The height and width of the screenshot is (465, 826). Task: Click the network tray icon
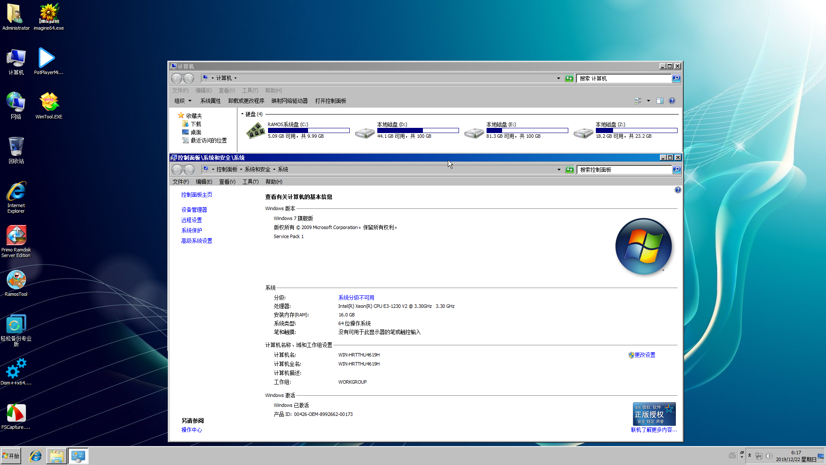tap(759, 456)
